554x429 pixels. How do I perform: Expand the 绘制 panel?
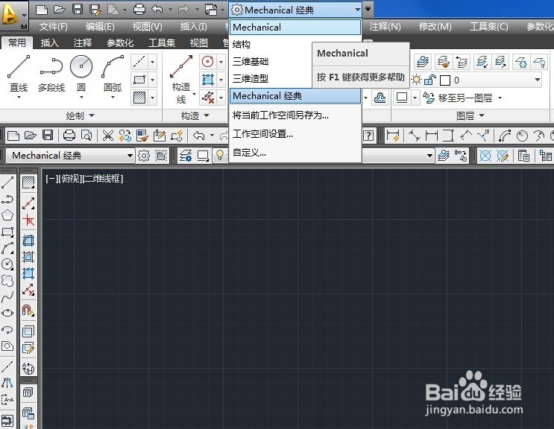tap(81, 115)
